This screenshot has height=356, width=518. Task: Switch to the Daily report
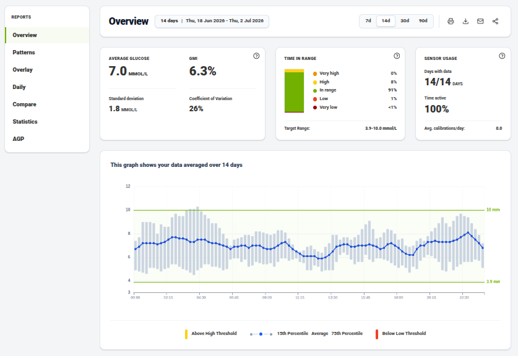tap(47, 87)
